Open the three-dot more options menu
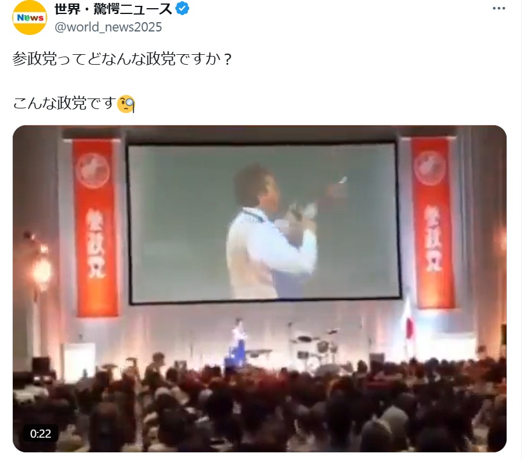 pos(498,8)
